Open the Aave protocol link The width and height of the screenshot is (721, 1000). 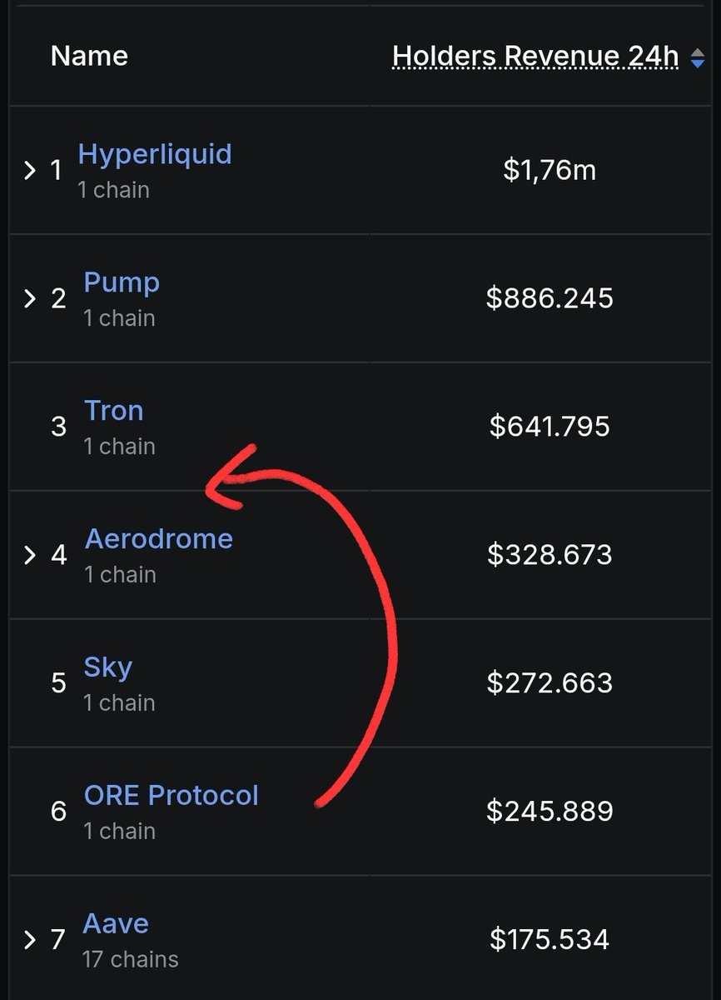pos(116,923)
